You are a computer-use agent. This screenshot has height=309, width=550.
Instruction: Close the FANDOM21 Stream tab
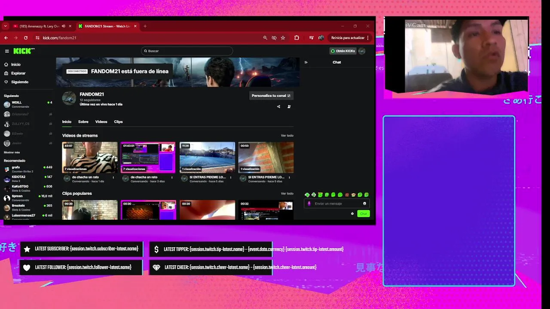pos(135,26)
